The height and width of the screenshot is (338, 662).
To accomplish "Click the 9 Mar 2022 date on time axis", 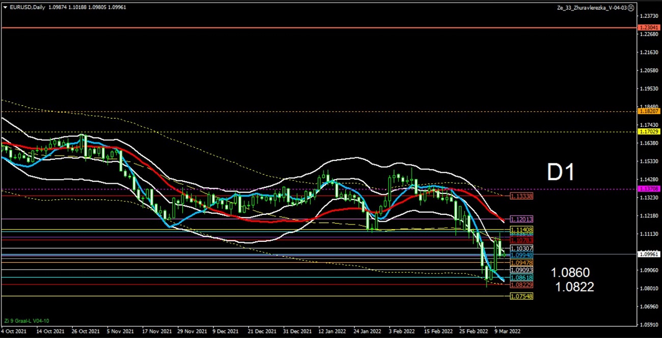I will pyautogui.click(x=507, y=330).
